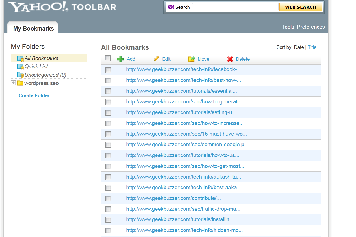Click the Edit toolbar label
Screen dimensions: 356x237
pos(166,59)
